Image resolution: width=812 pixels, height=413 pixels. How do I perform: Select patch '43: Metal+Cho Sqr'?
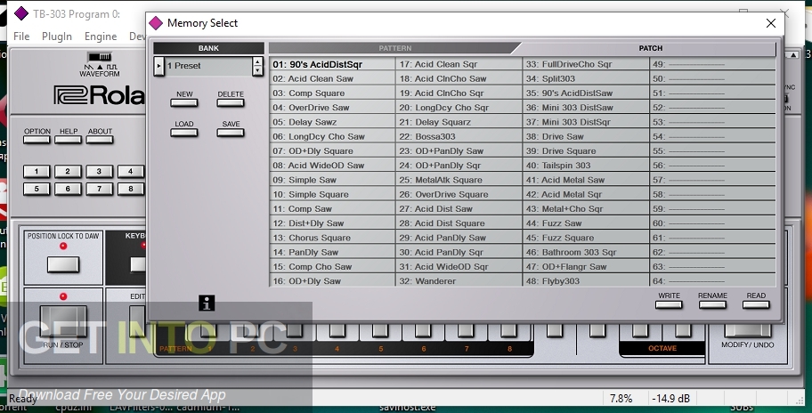coord(586,209)
